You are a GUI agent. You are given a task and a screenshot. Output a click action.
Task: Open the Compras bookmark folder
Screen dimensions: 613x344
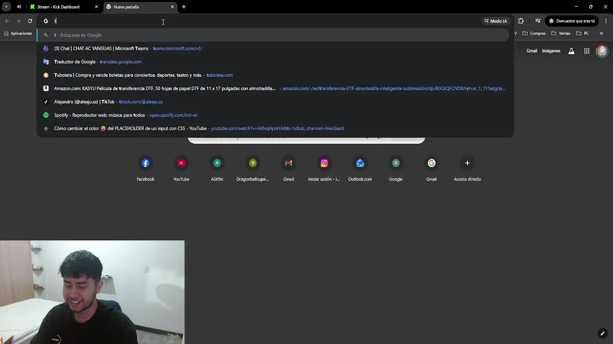point(534,33)
